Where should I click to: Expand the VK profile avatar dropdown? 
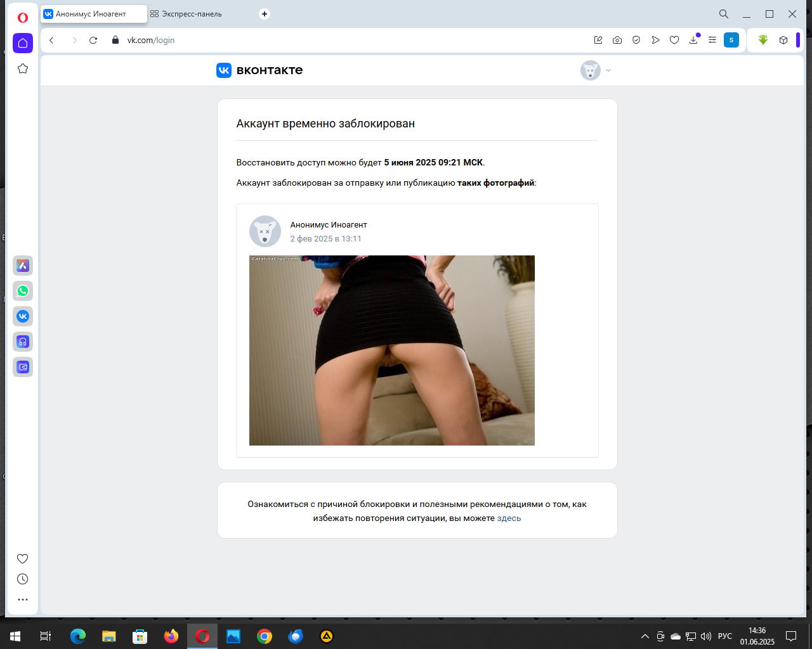tap(596, 70)
